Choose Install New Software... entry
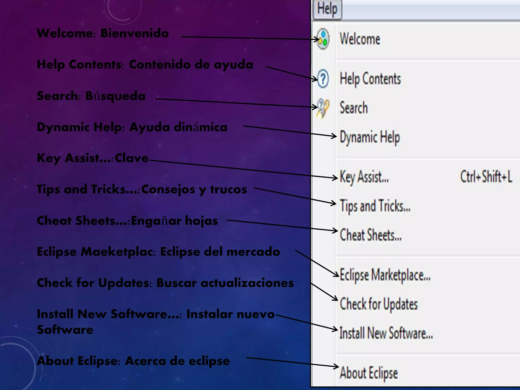 (386, 333)
